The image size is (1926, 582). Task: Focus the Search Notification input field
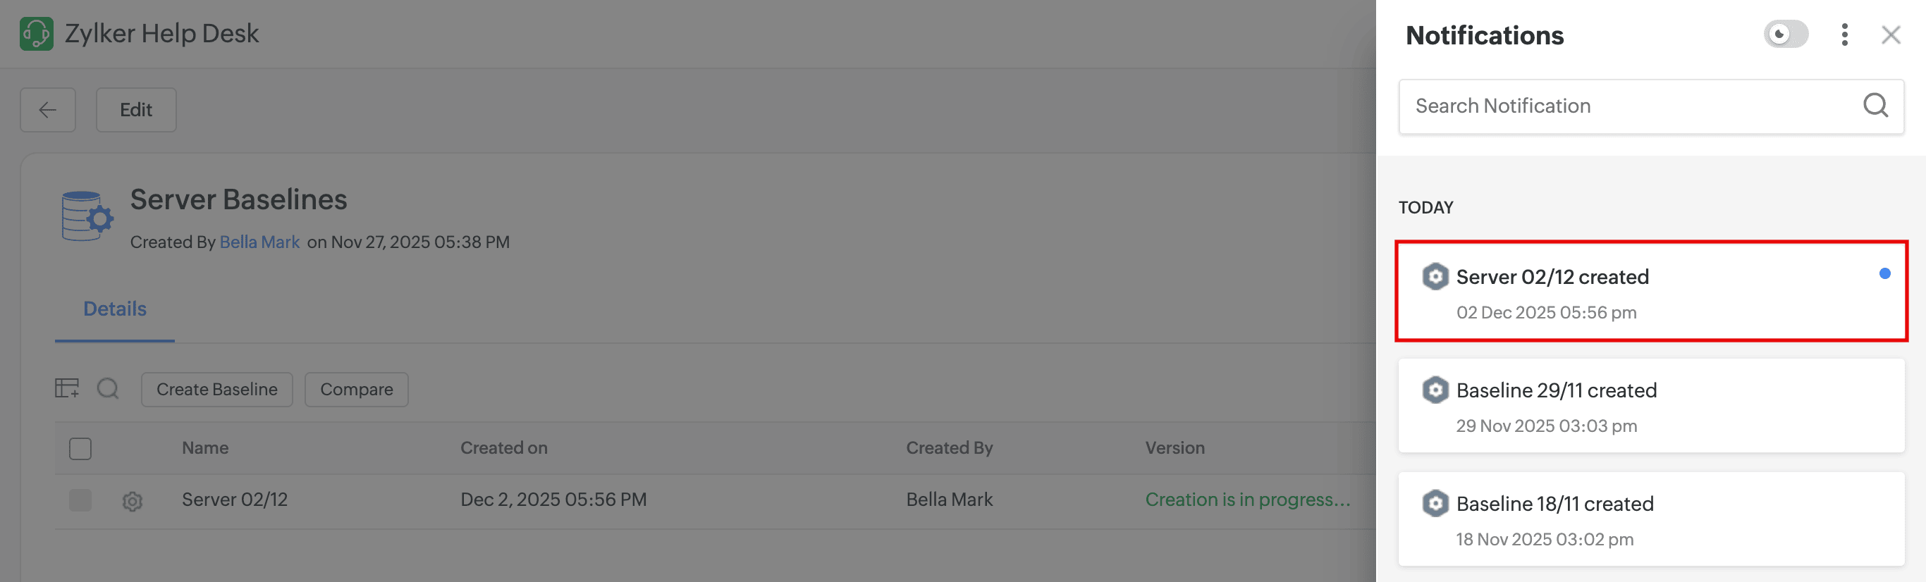(1630, 106)
